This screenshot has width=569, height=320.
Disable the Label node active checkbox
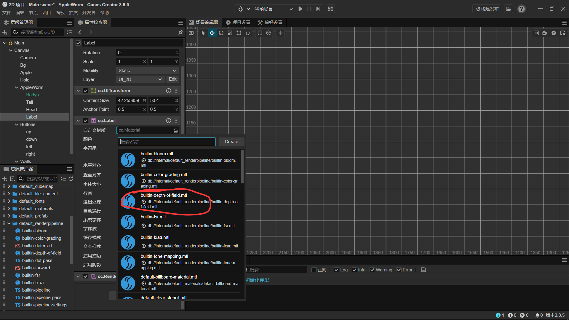point(78,43)
